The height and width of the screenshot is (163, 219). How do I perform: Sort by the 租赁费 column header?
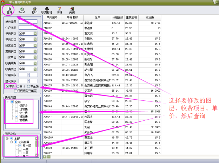pos(150,18)
